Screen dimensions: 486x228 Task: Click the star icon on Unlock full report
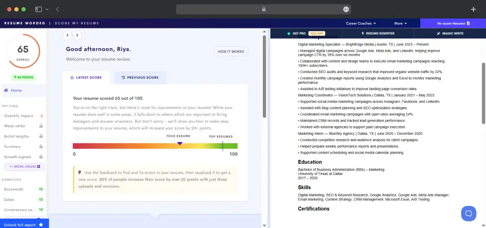pos(41,224)
